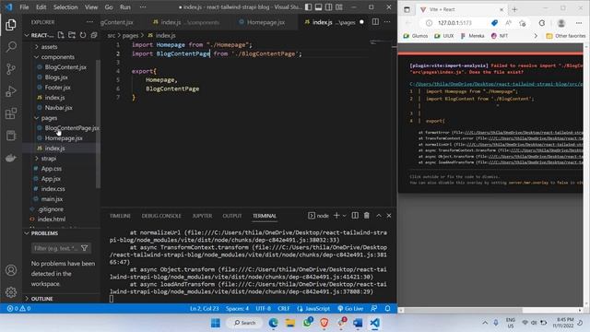Open the Edit menu

(41, 7)
